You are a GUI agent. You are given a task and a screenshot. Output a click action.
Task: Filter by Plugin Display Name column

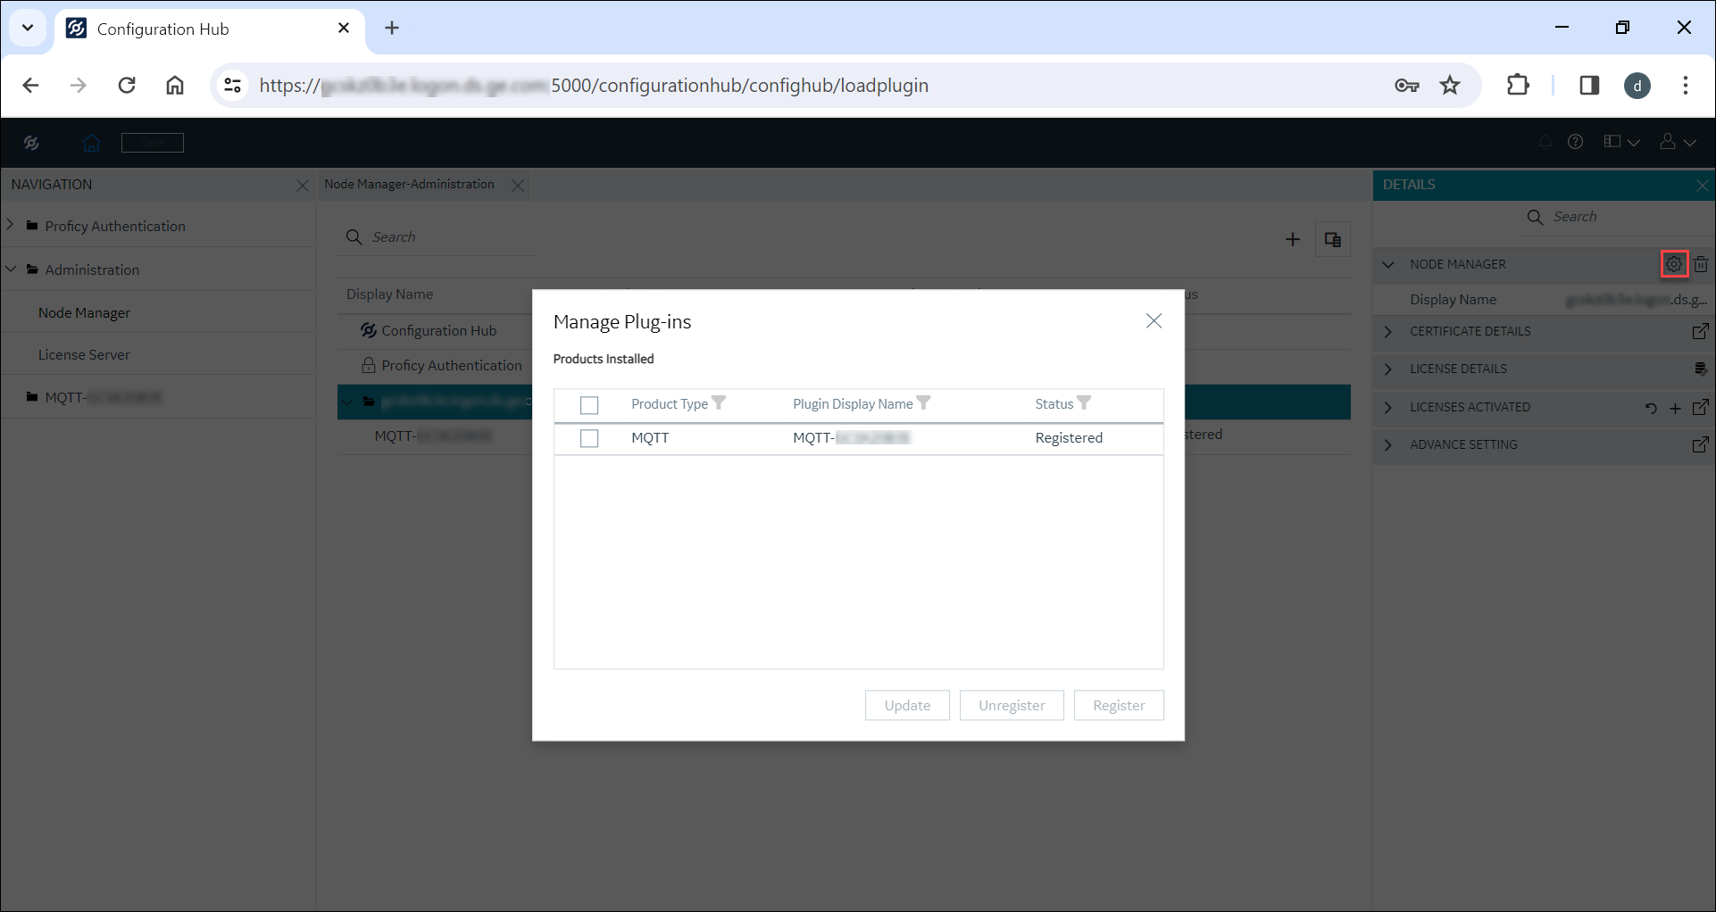(x=924, y=403)
